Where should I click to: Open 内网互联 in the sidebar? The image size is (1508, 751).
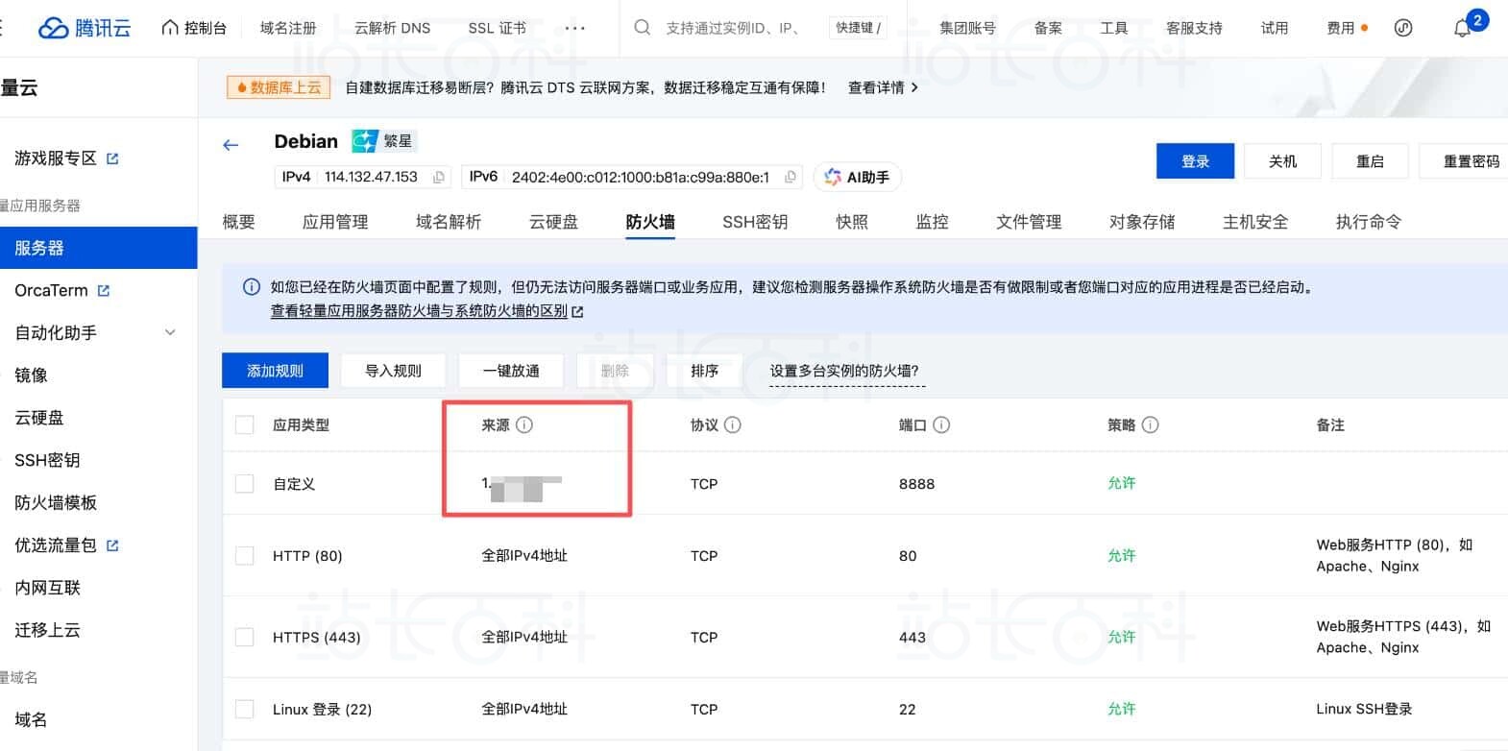click(47, 588)
